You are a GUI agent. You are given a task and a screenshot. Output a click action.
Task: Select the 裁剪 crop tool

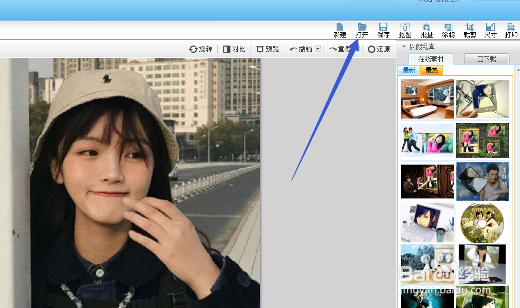470,31
